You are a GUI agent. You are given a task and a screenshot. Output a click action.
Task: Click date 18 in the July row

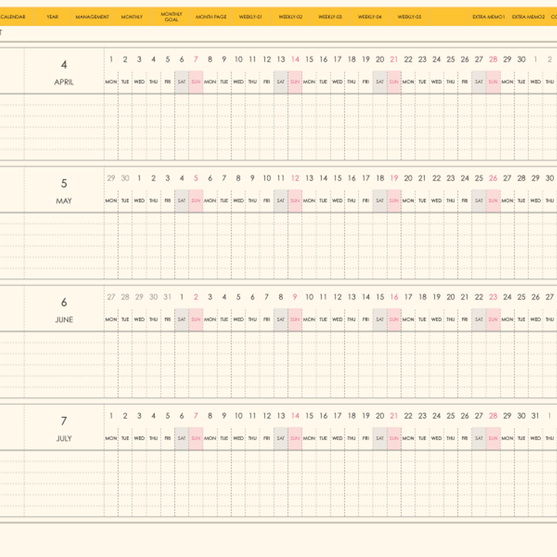(x=352, y=415)
